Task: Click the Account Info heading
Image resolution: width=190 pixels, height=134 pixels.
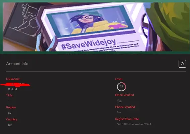Action: [17, 64]
